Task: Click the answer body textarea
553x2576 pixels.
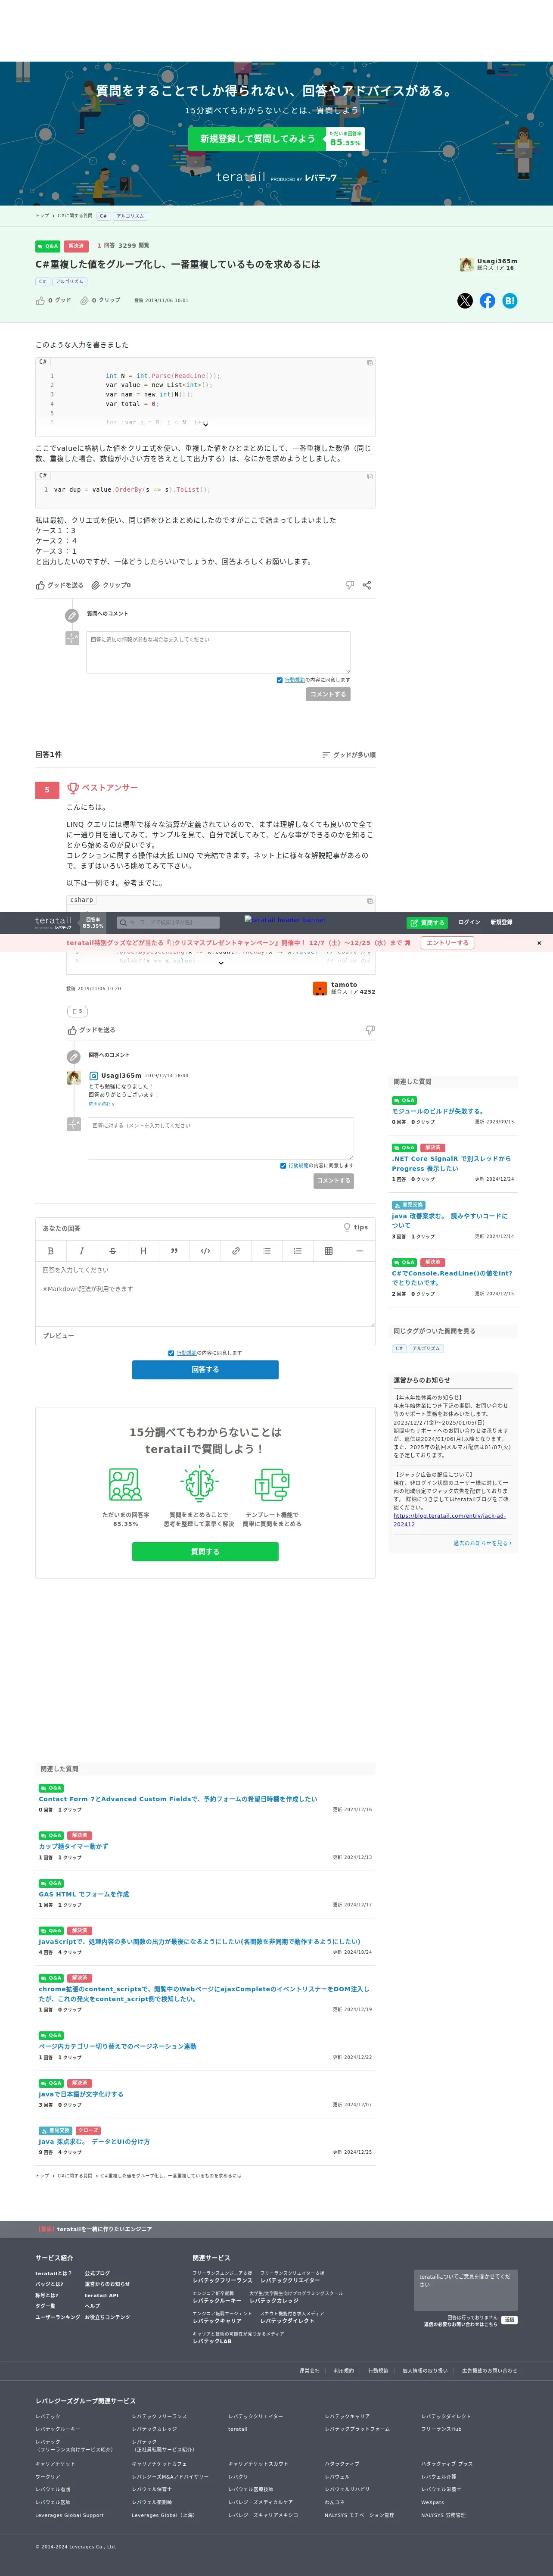Action: pyautogui.click(x=205, y=1294)
